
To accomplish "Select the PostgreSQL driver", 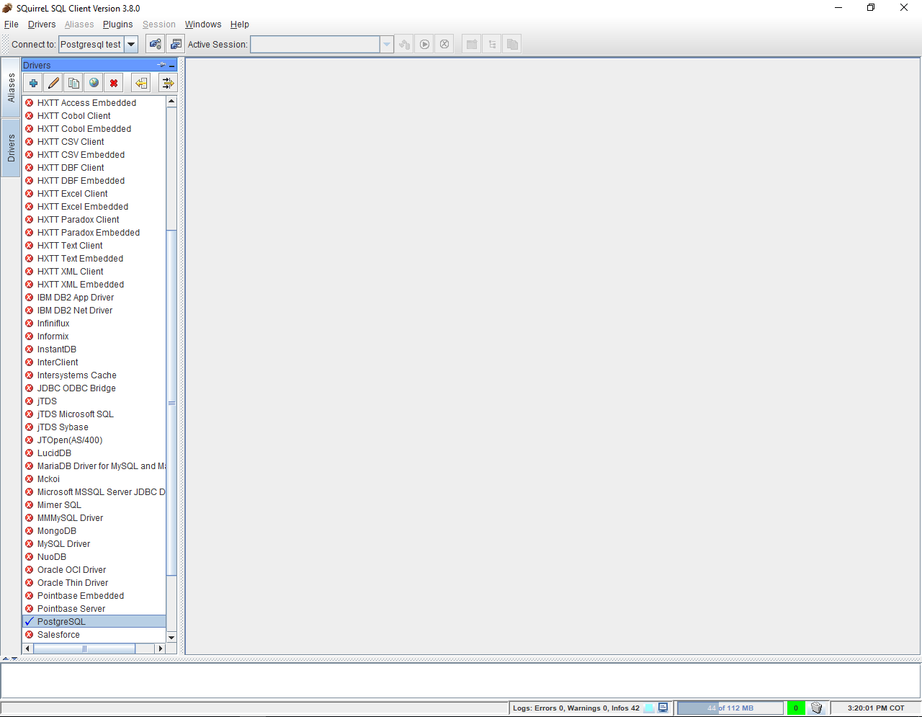I will click(94, 621).
